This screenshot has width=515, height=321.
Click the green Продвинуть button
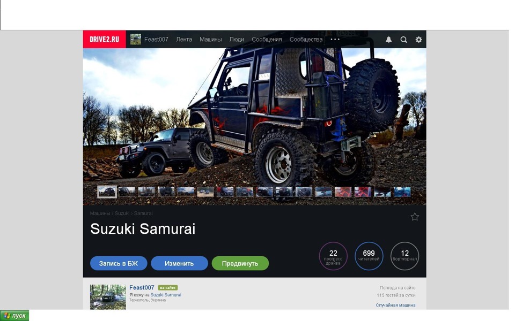tap(240, 263)
